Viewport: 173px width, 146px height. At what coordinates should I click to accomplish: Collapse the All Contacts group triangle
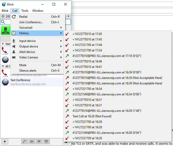coord(3,66)
